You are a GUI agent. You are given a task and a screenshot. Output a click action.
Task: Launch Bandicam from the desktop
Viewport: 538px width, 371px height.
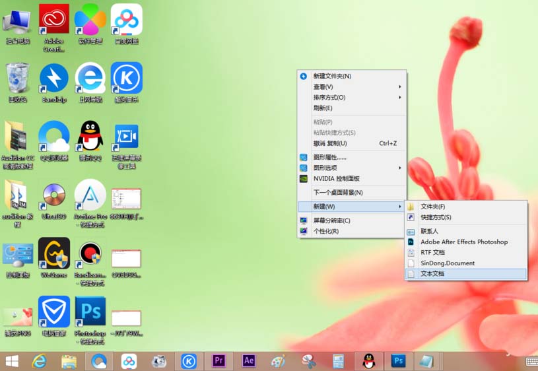click(90, 254)
